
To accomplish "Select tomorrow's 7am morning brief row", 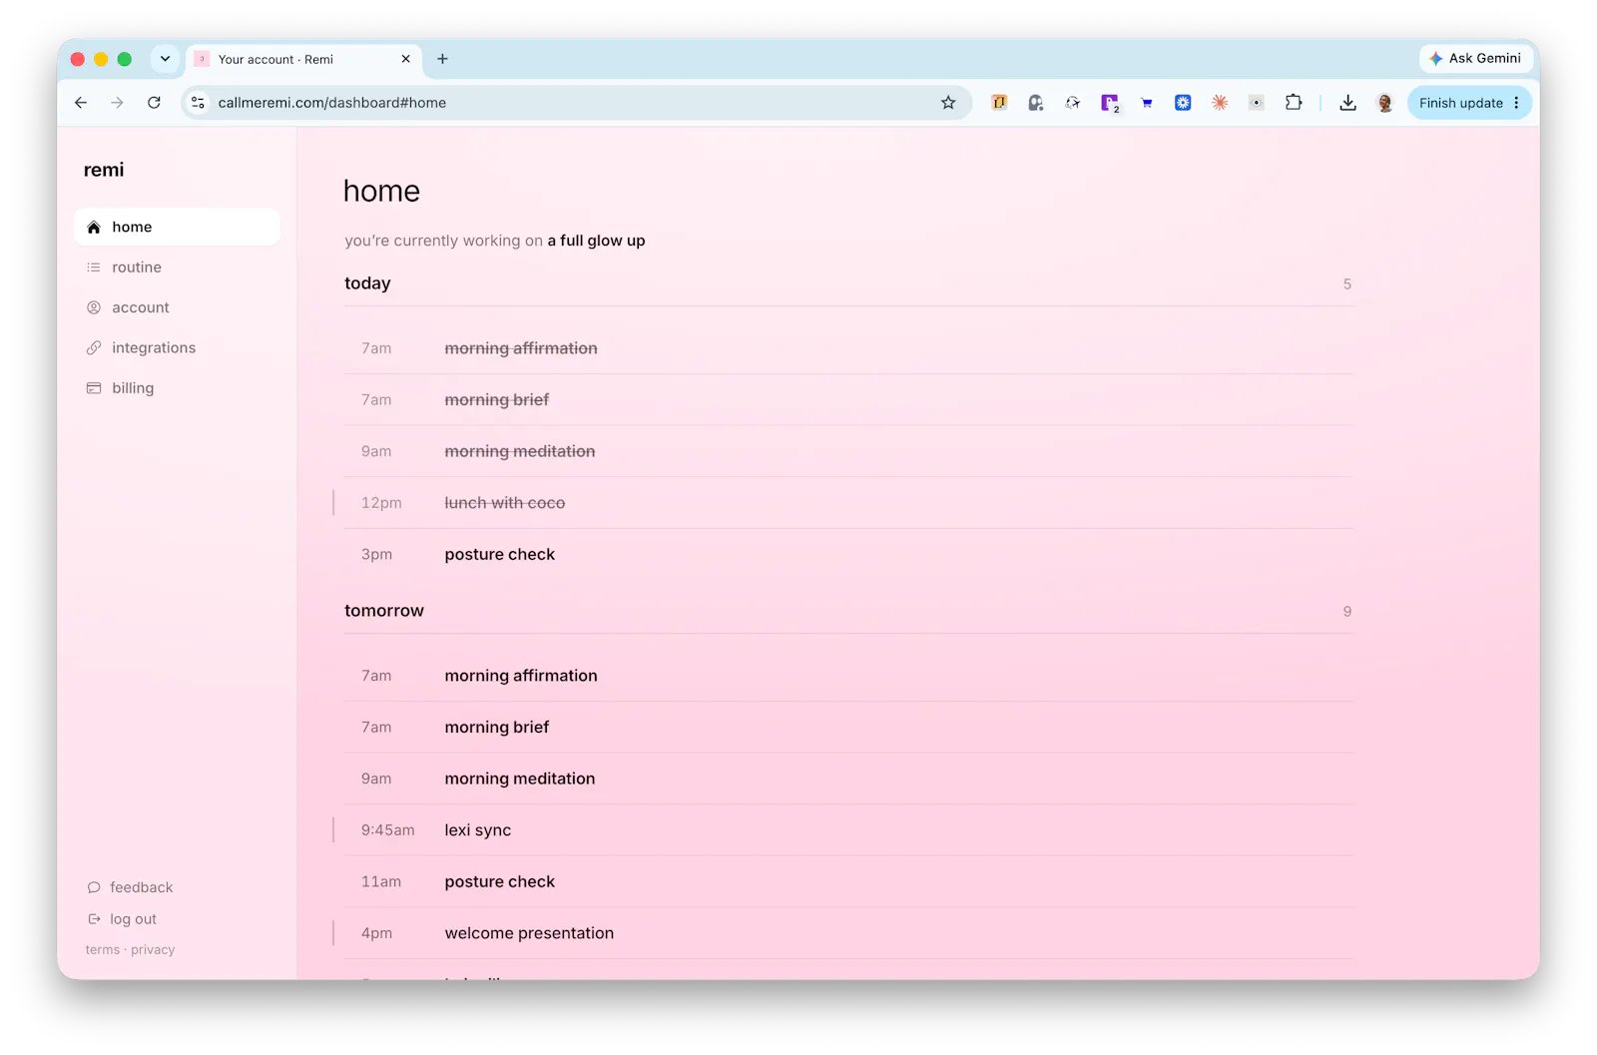I will coord(848,728).
